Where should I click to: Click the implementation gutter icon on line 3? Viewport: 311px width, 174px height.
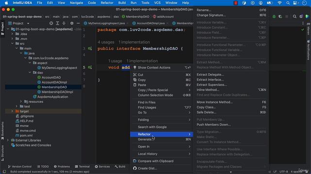90,48
